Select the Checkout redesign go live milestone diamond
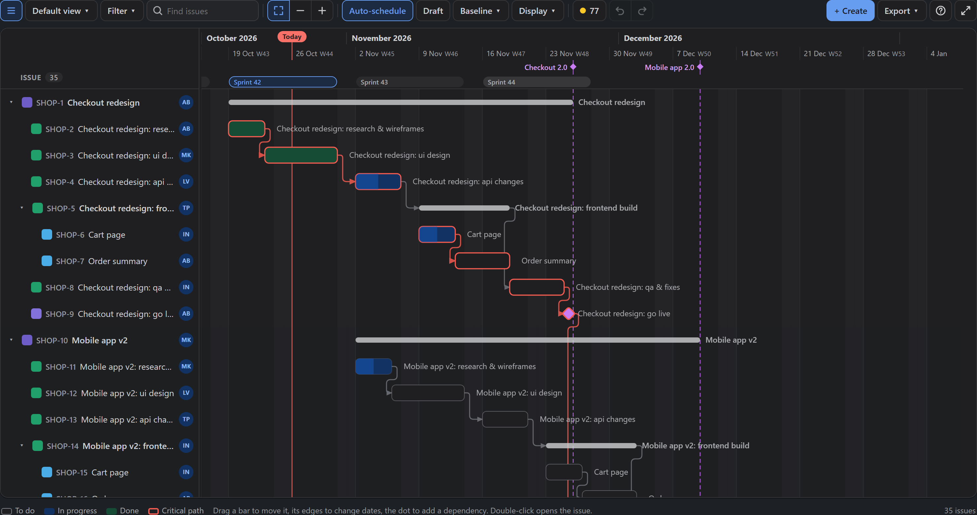 (x=568, y=314)
